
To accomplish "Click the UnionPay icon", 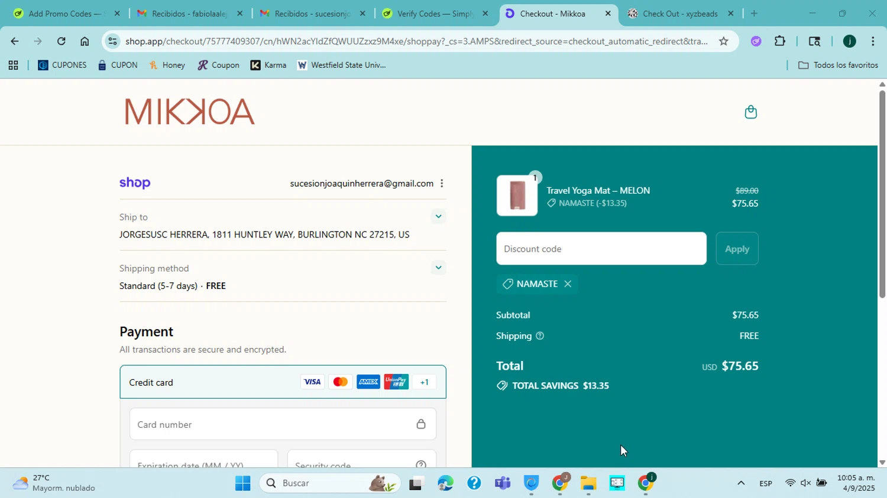I will click(x=396, y=382).
